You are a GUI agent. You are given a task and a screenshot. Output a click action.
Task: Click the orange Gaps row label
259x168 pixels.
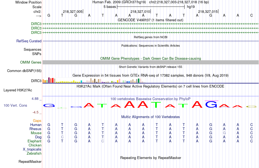point(37,121)
